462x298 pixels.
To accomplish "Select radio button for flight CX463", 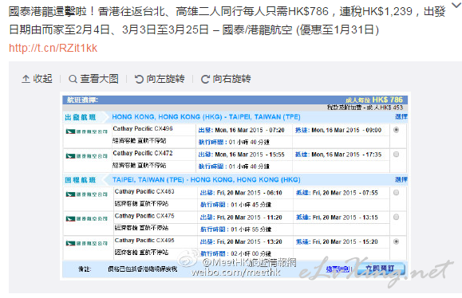I will click(x=396, y=192).
